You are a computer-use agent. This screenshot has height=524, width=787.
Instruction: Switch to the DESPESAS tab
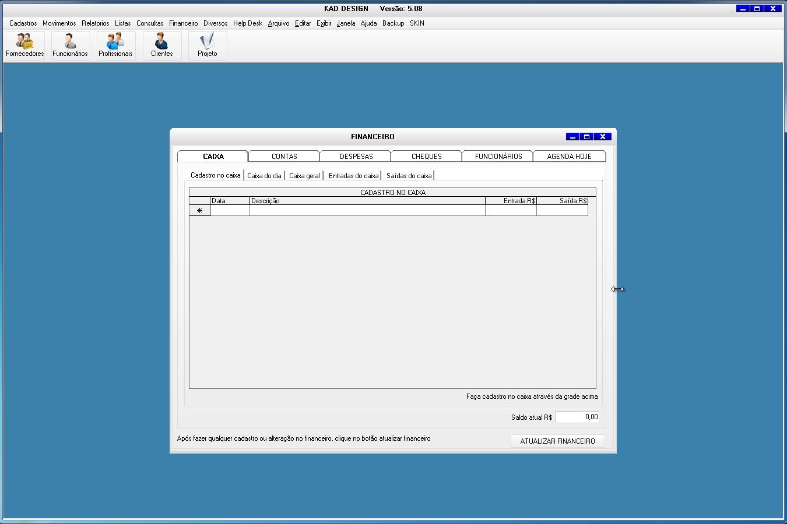(x=355, y=156)
